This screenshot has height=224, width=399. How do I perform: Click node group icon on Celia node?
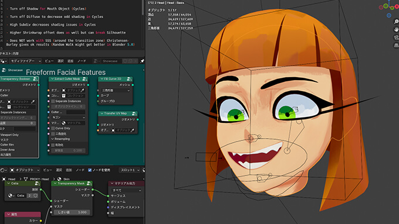(x=37, y=184)
